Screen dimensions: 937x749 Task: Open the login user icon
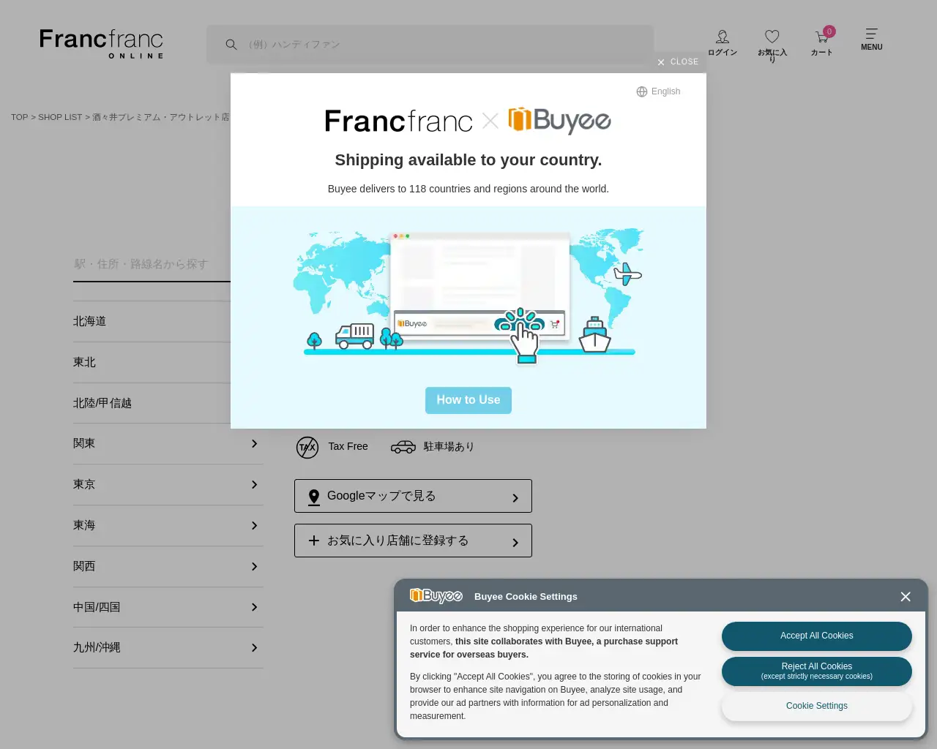(x=723, y=37)
